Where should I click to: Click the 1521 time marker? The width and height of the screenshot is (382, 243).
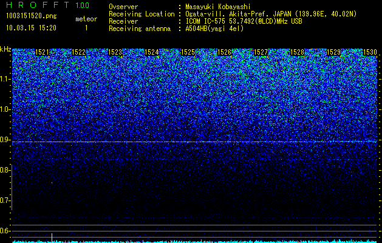pyautogui.click(x=42, y=52)
